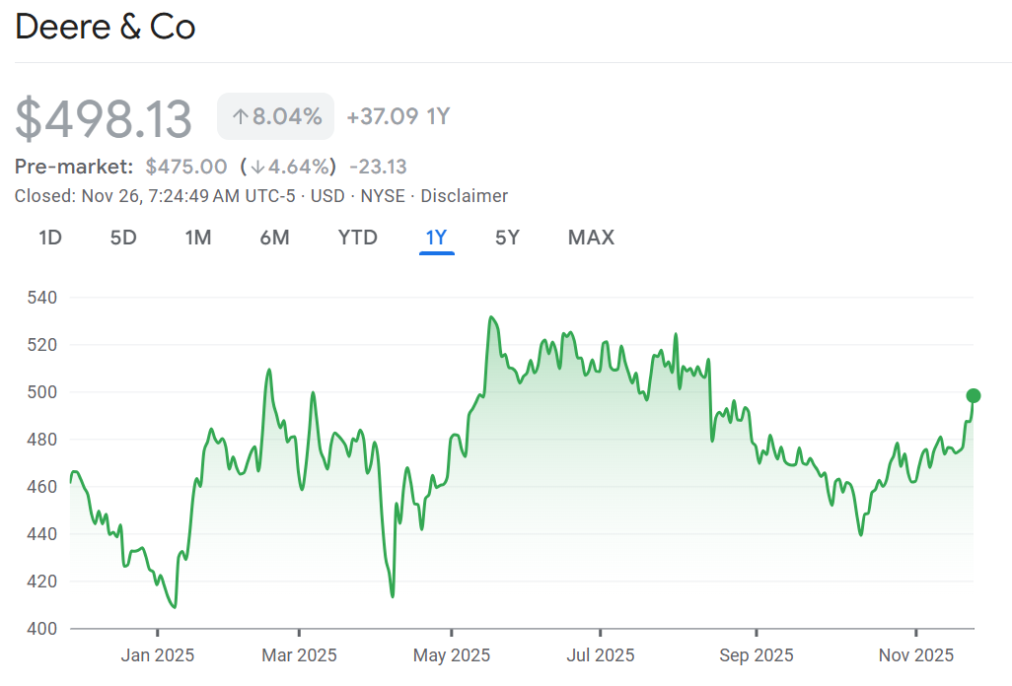
Task: Show the MAX time range
Action: [x=591, y=238]
